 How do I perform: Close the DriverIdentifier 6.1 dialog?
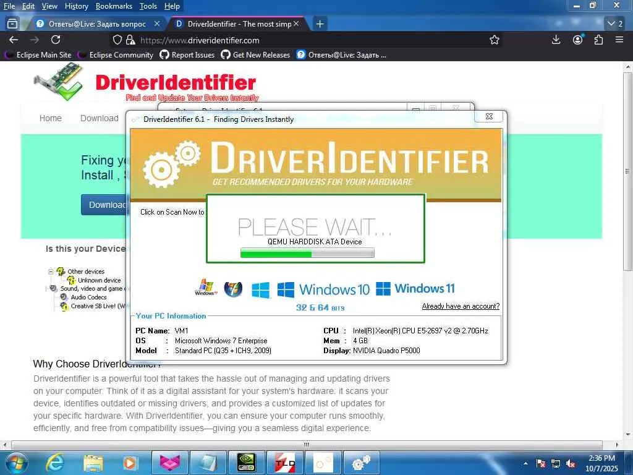pos(489,116)
